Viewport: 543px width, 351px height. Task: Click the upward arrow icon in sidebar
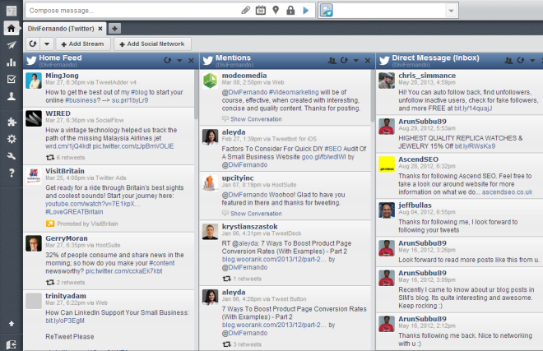click(12, 324)
